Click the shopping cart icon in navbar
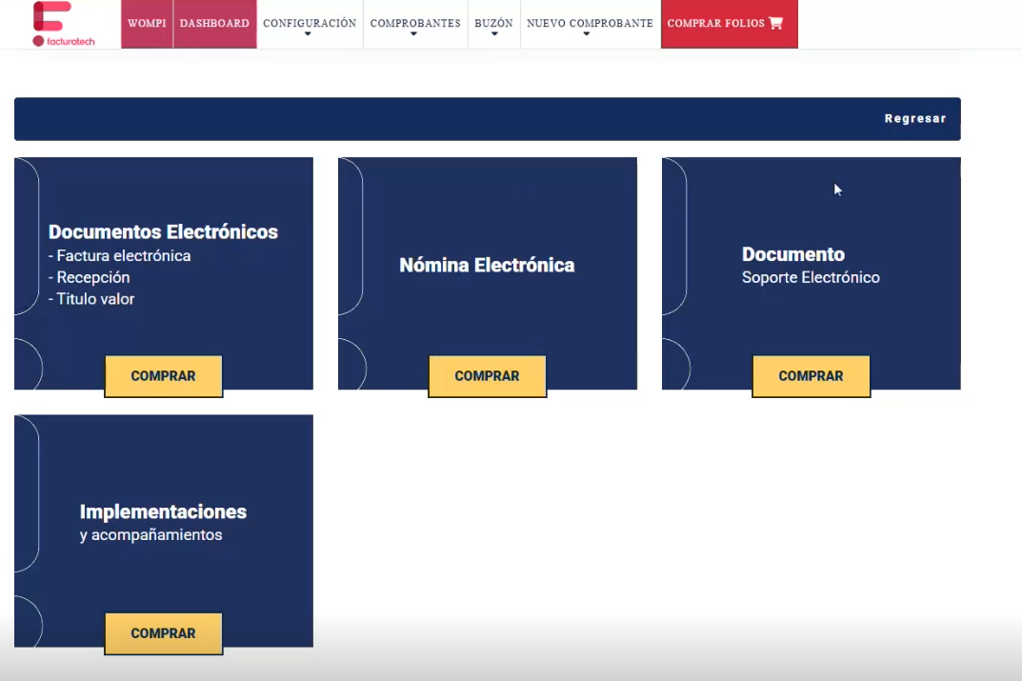The height and width of the screenshot is (681, 1022). (776, 23)
